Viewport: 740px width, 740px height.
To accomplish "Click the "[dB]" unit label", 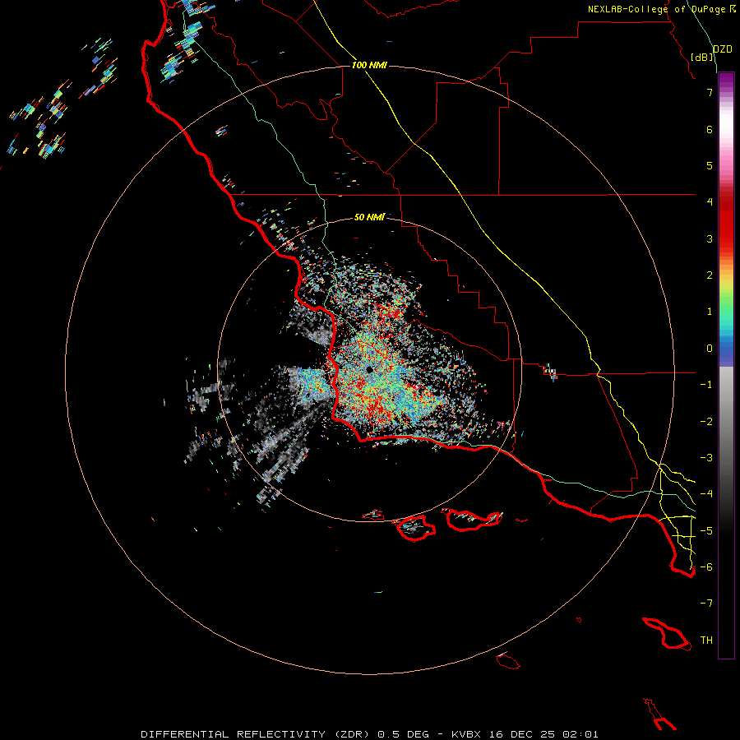I will click(702, 57).
